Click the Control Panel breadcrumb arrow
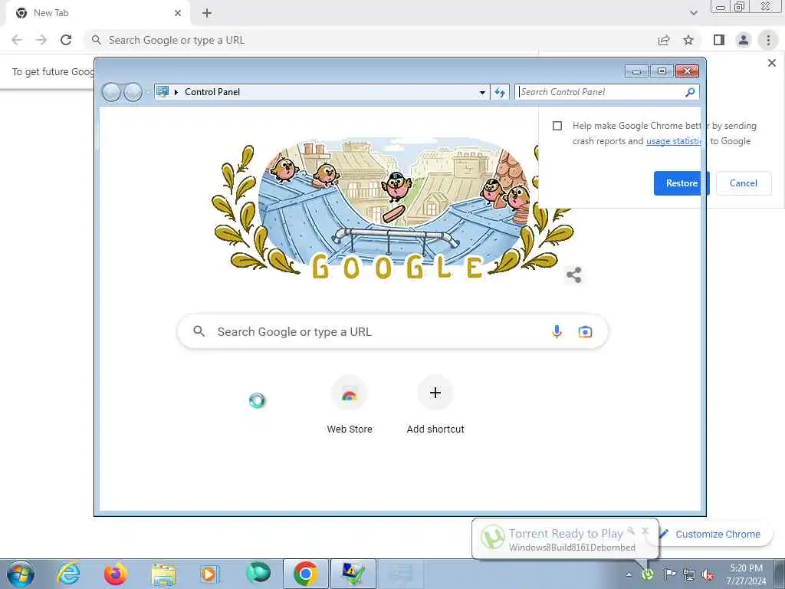Viewport: 785px width, 589px height. tap(176, 92)
